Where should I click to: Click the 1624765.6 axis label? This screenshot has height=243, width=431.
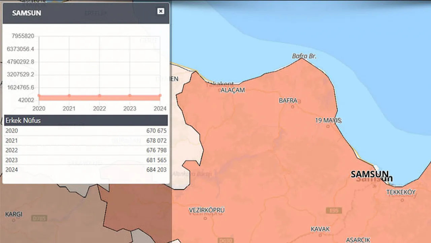(x=21, y=87)
